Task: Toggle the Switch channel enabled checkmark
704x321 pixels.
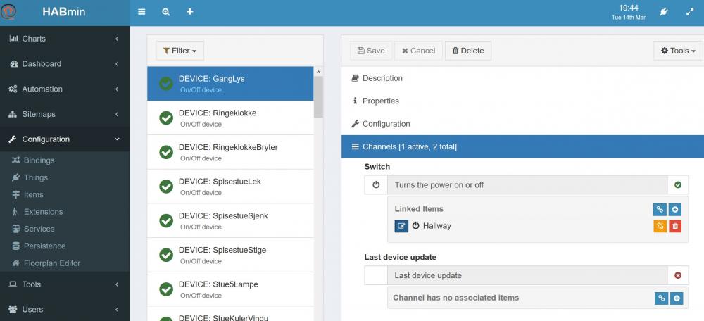Action: click(678, 185)
